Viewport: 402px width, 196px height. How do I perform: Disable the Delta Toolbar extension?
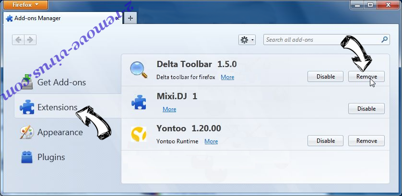326,77
